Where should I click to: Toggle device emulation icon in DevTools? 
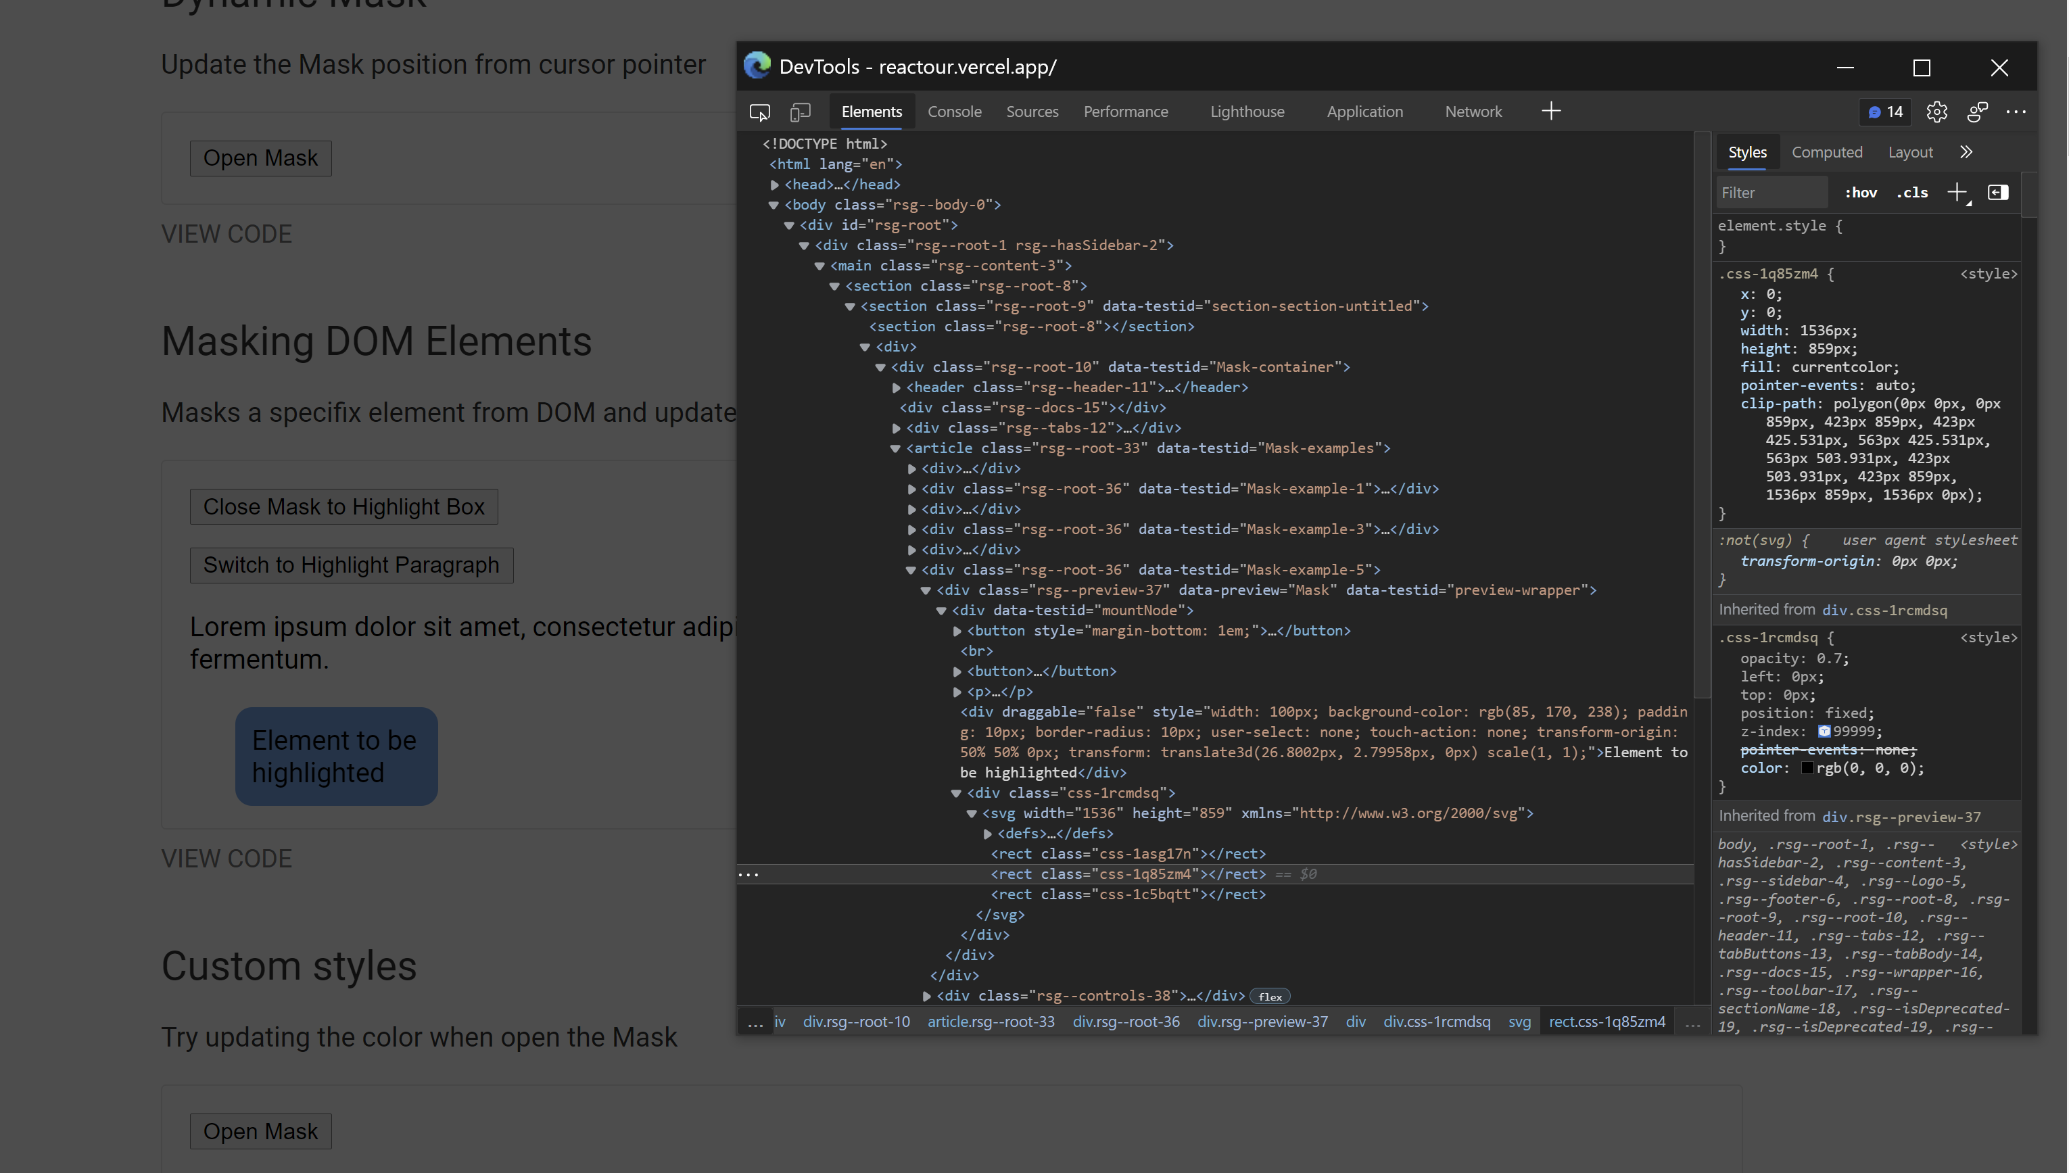800,112
